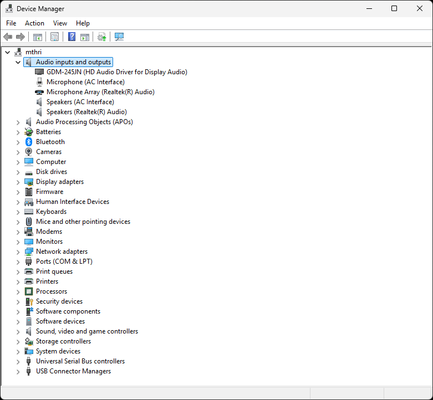Image resolution: width=433 pixels, height=400 pixels.
Task: Click the Cameras webcam icon
Action: point(29,152)
